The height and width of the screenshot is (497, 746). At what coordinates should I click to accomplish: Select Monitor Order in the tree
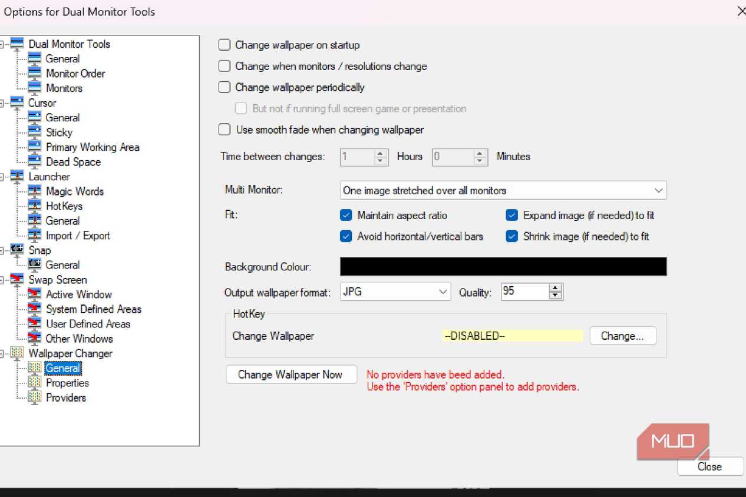pos(75,73)
